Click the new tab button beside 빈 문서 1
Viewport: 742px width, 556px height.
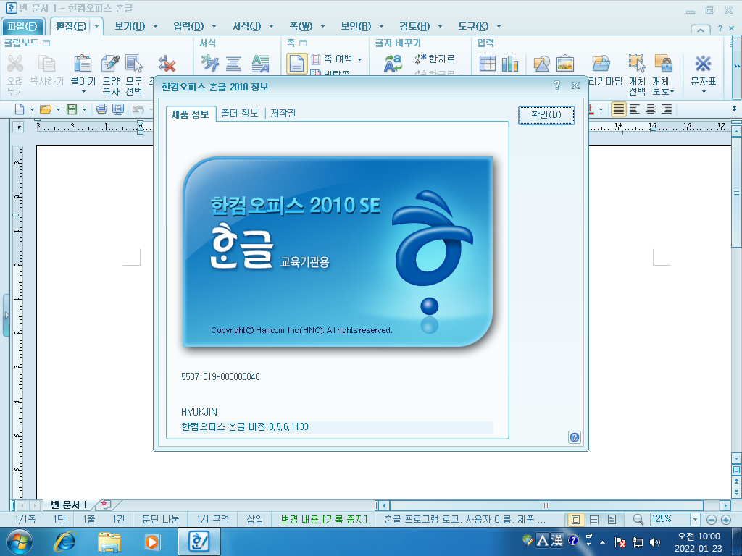(107, 505)
